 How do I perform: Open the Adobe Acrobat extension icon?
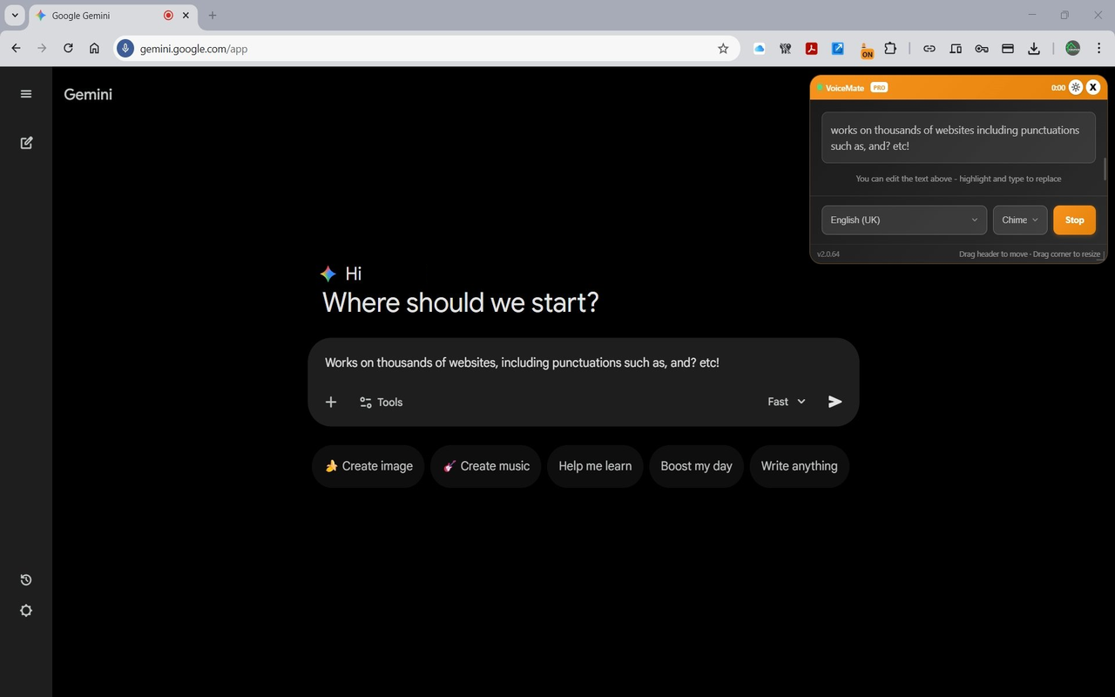[x=812, y=49]
